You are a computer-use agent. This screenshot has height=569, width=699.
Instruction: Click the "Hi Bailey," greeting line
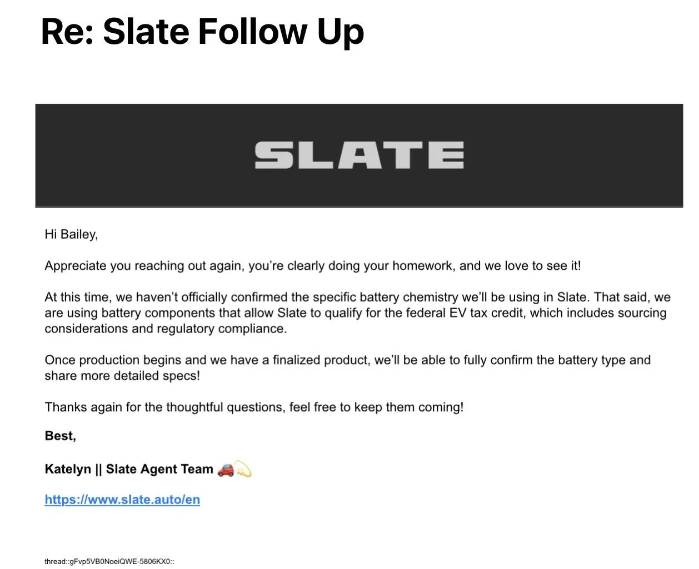pos(71,234)
